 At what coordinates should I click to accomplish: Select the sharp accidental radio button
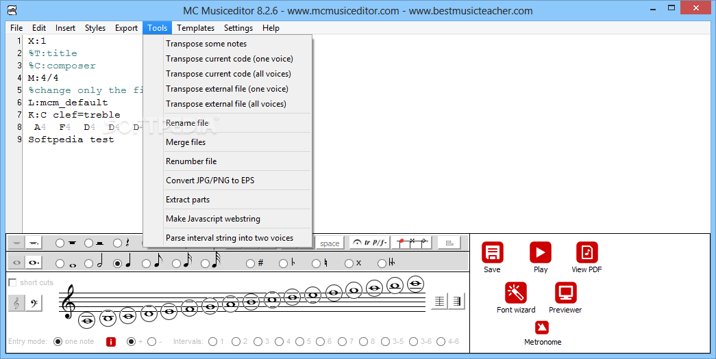250,263
